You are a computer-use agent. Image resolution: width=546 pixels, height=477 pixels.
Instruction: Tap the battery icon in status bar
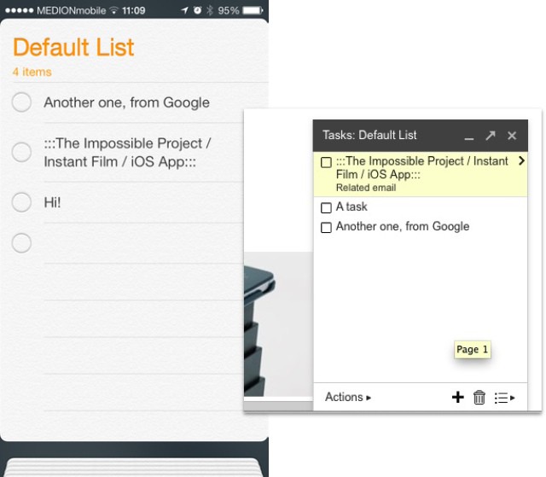[253, 11]
